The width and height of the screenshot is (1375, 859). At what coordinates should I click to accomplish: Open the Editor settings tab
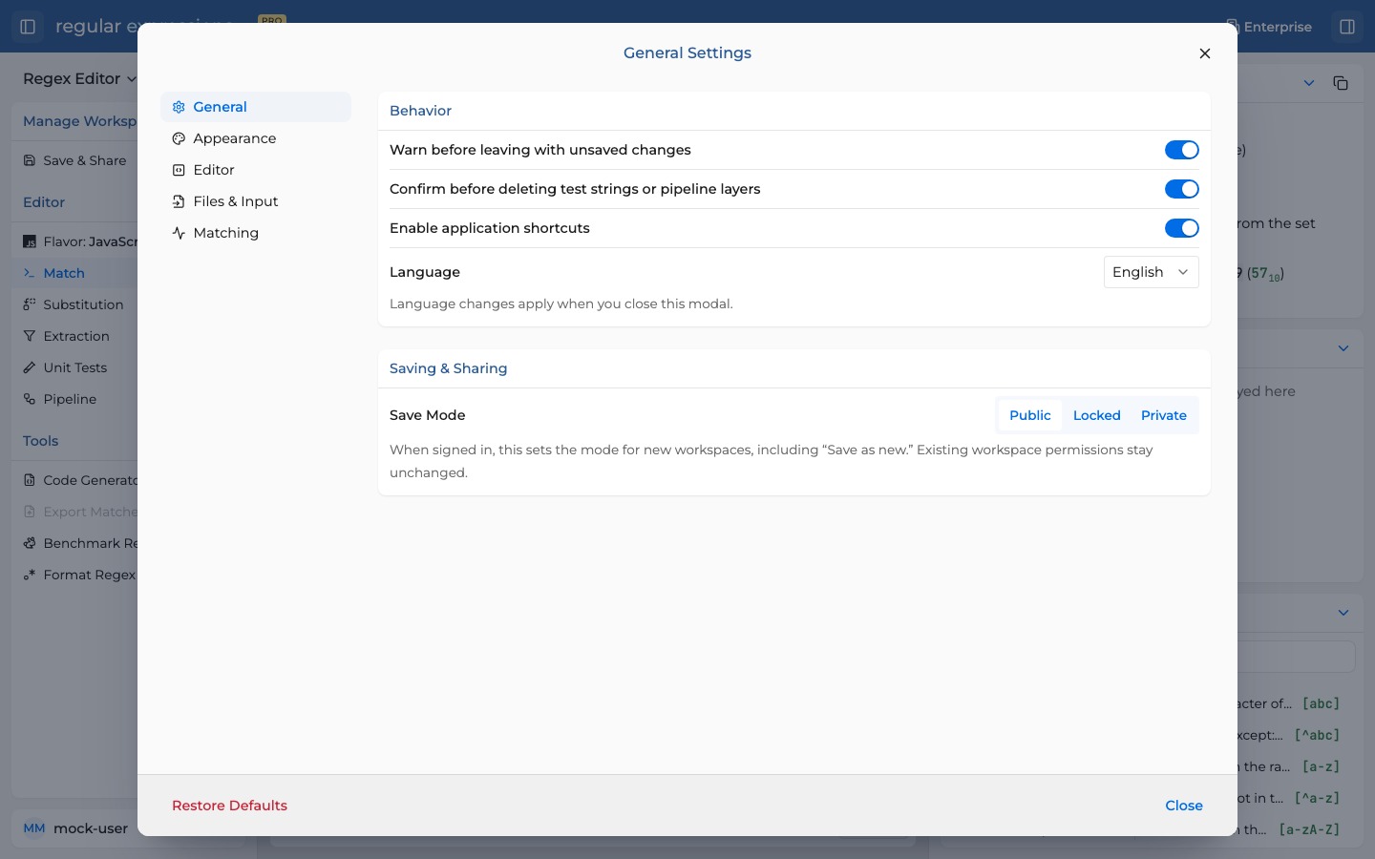256,170
